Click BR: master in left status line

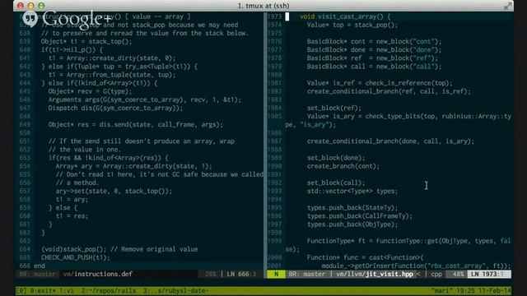coord(37,274)
